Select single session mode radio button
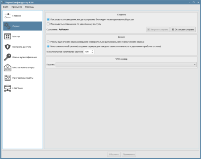 [x=48, y=42]
